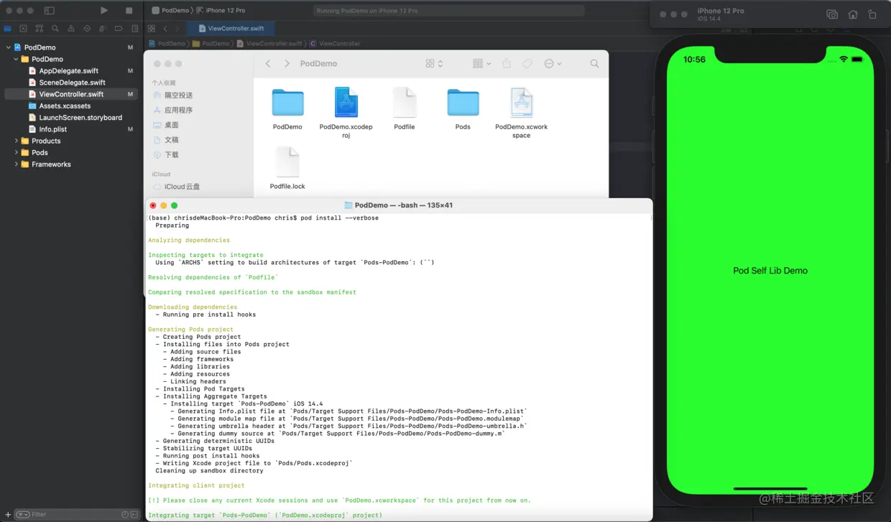Open the Breakpoint navigator
The width and height of the screenshot is (891, 522).
coord(119,29)
